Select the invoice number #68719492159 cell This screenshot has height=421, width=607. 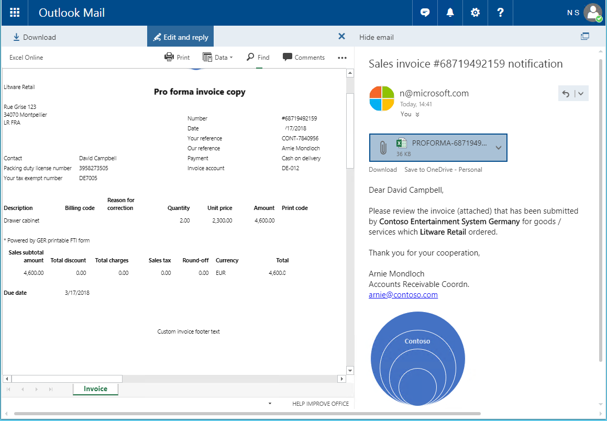299,118
